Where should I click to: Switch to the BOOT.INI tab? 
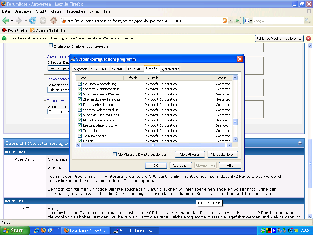click(x=135, y=69)
